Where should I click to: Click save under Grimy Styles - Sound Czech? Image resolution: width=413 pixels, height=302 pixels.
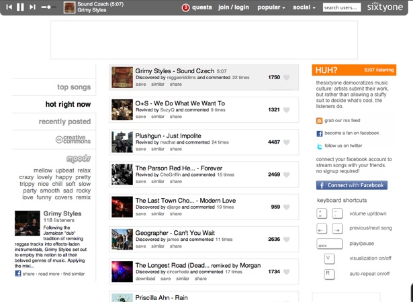point(140,85)
